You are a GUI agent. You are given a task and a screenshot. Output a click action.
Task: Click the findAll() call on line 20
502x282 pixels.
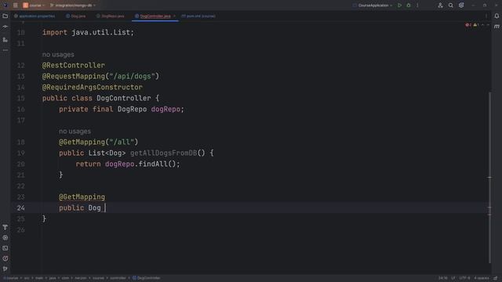coord(157,164)
